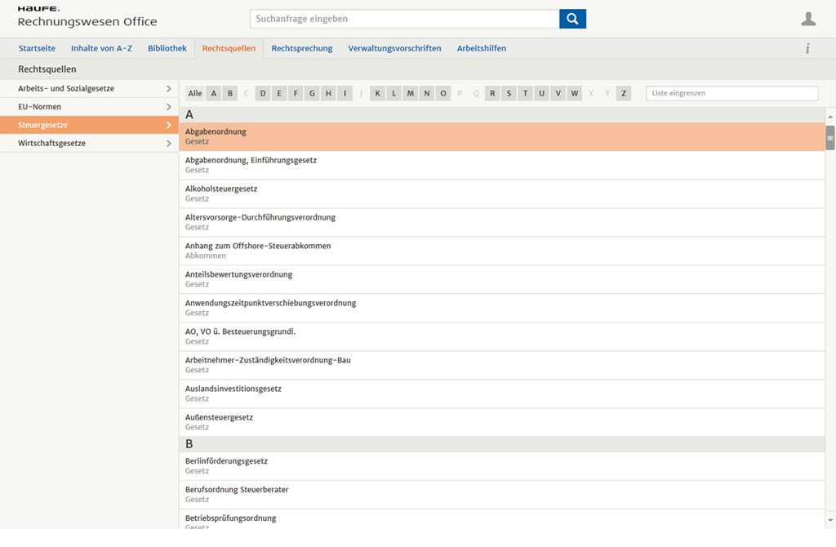836x547 pixels.
Task: Expand Arbeits- und Sozialgesetze chevron
Action: tap(168, 88)
